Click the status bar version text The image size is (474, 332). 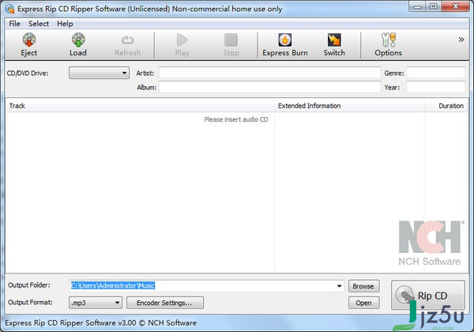100,323
